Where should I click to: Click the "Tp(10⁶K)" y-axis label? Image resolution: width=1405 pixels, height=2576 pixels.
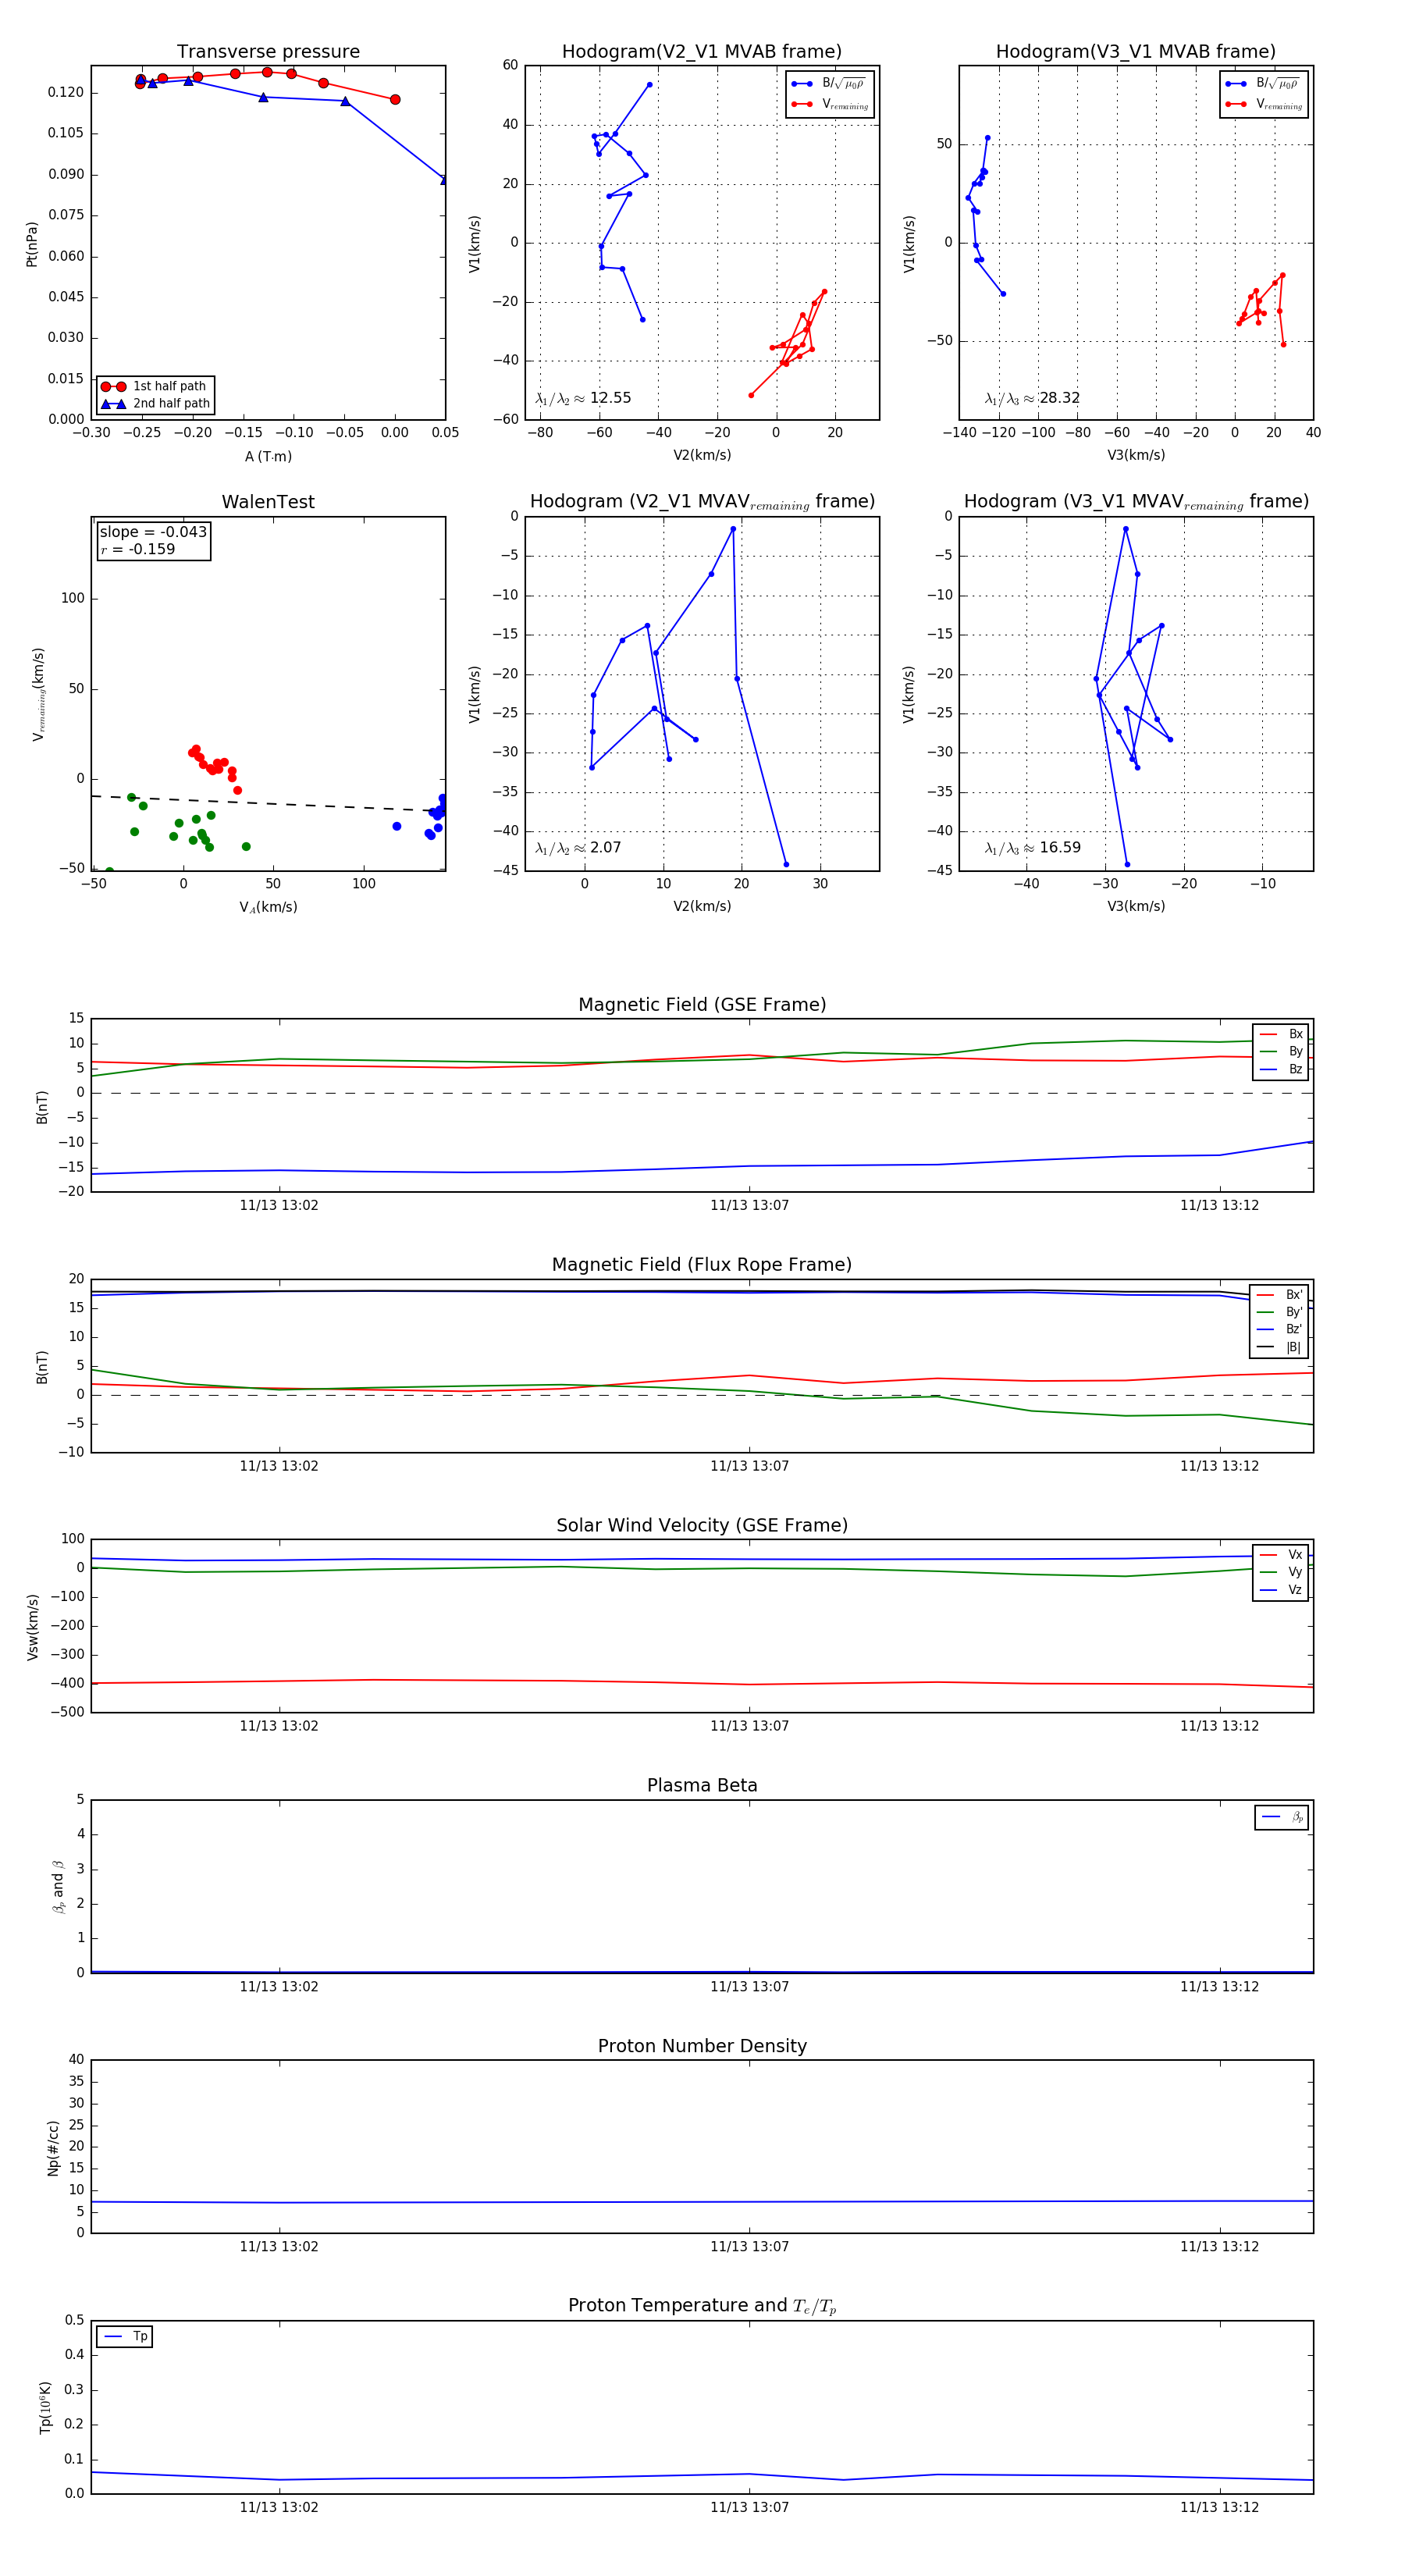(45, 2407)
